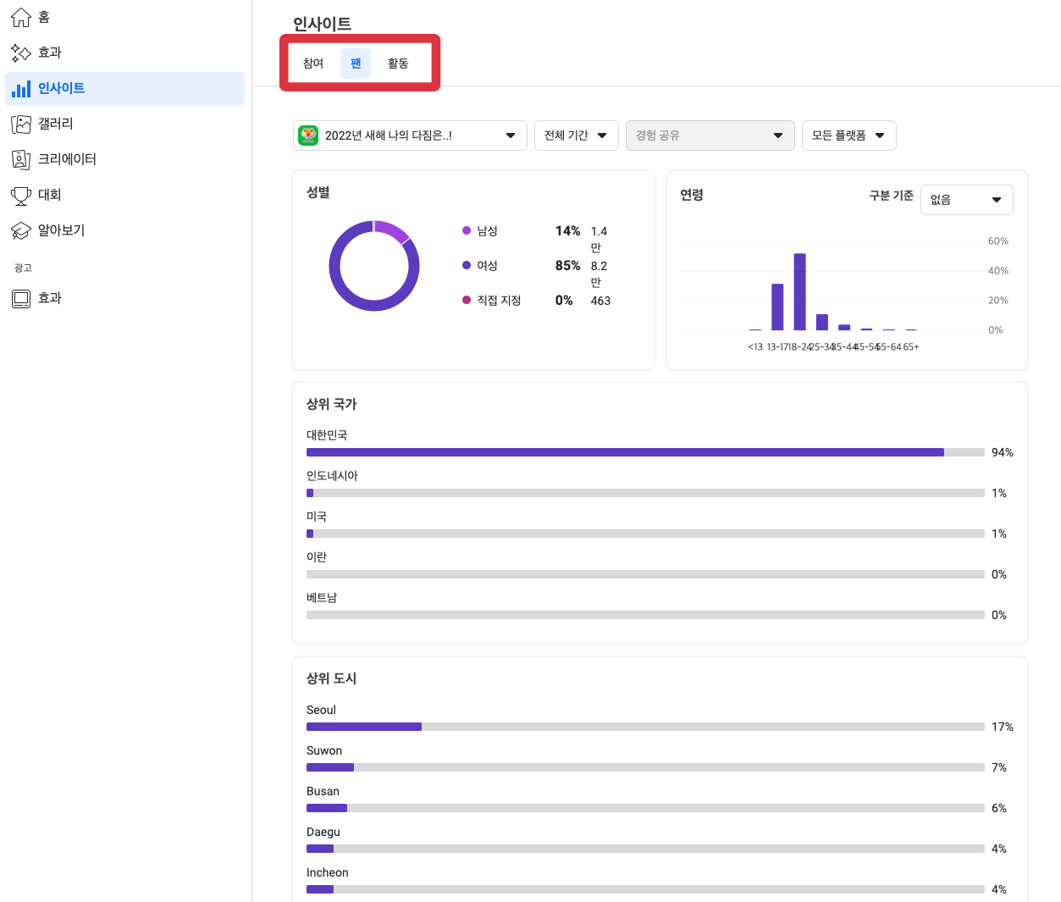Open the 경험 공유 dropdown

(710, 136)
